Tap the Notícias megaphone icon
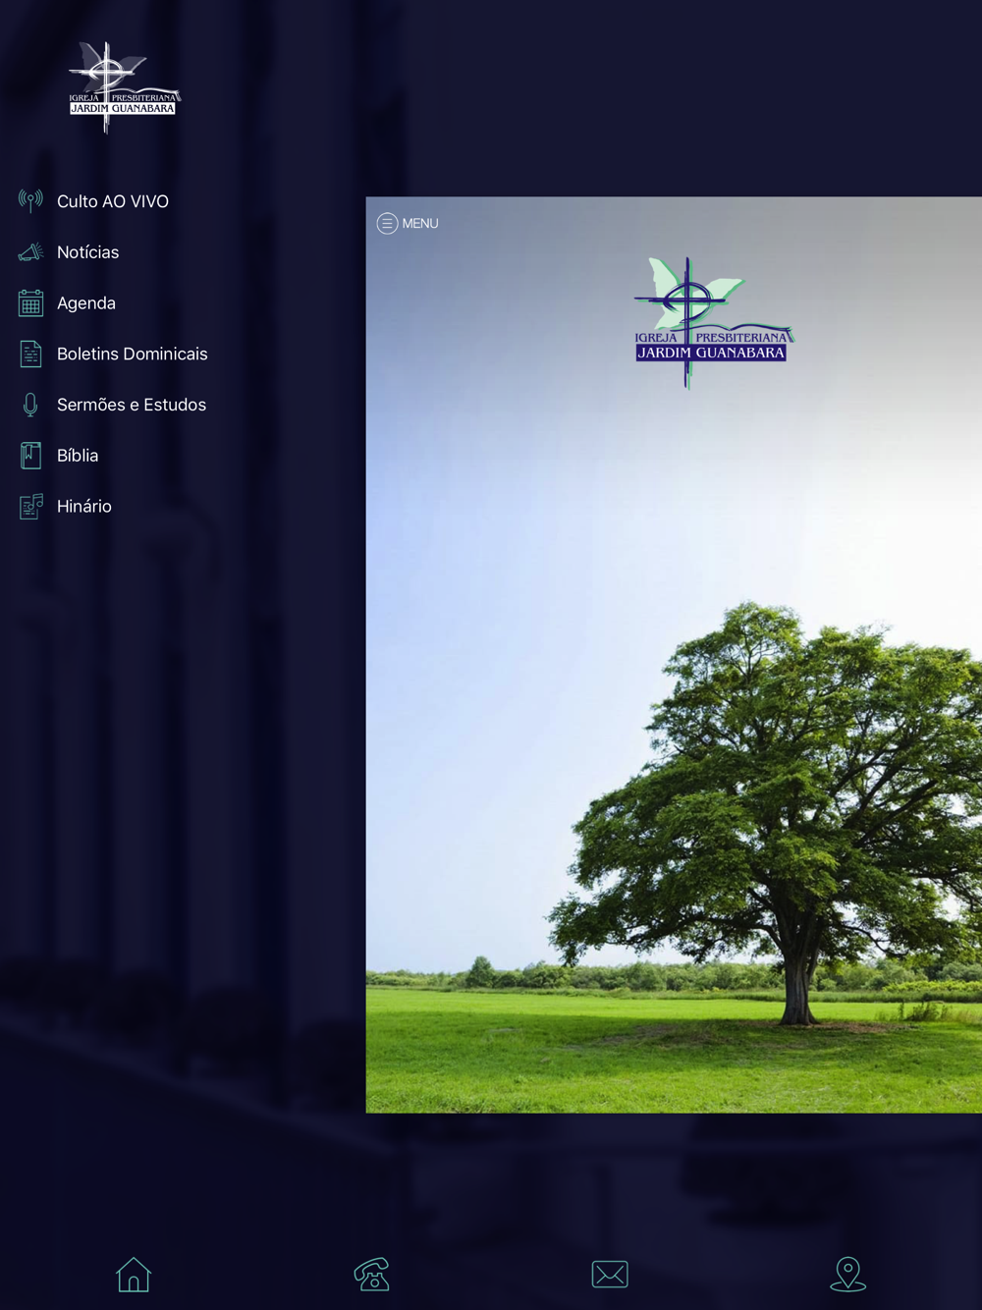Image resolution: width=982 pixels, height=1310 pixels. pyautogui.click(x=30, y=252)
